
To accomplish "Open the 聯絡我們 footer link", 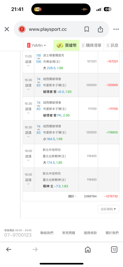I will (47, 233).
